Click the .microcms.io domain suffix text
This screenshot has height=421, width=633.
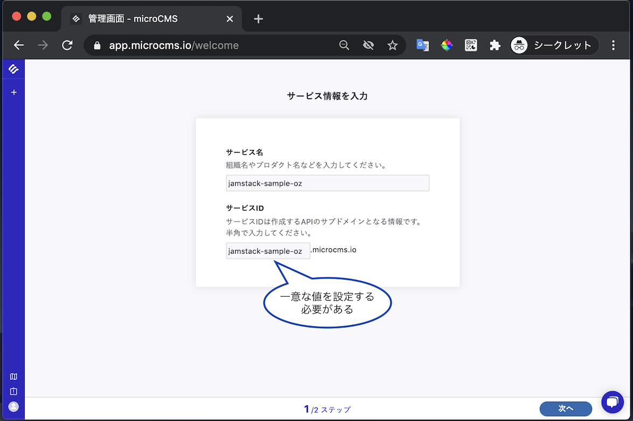click(334, 249)
